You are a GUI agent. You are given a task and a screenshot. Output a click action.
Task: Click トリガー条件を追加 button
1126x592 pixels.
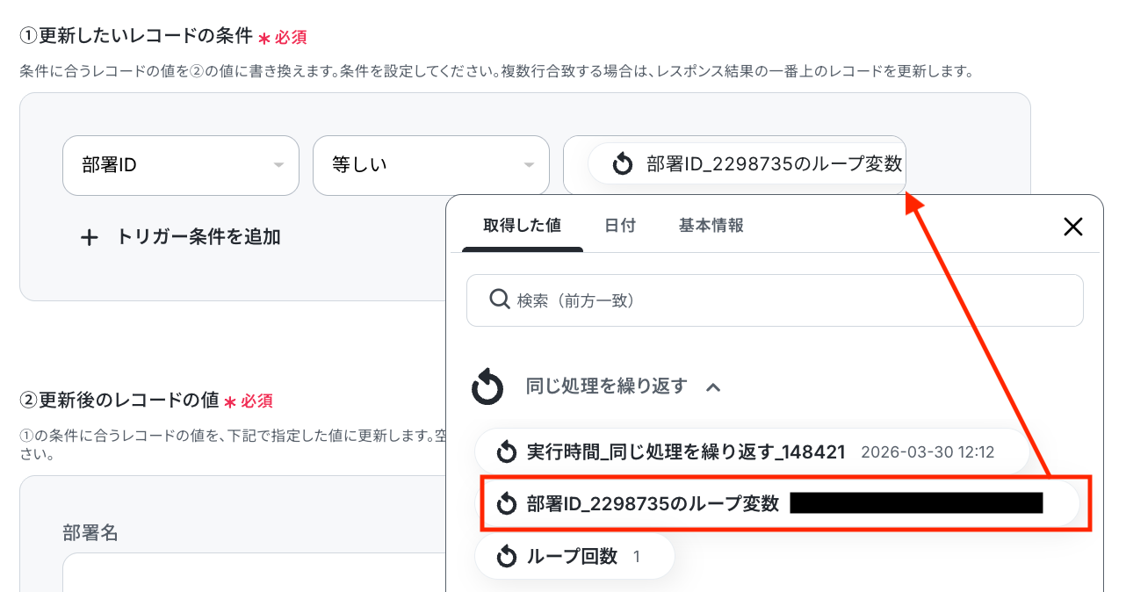[198, 237]
